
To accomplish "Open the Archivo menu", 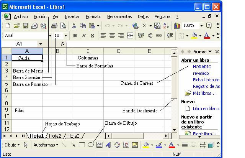I will tap(21, 16).
